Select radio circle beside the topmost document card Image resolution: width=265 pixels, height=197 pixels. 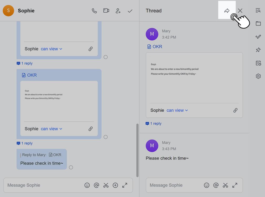coord(106,57)
